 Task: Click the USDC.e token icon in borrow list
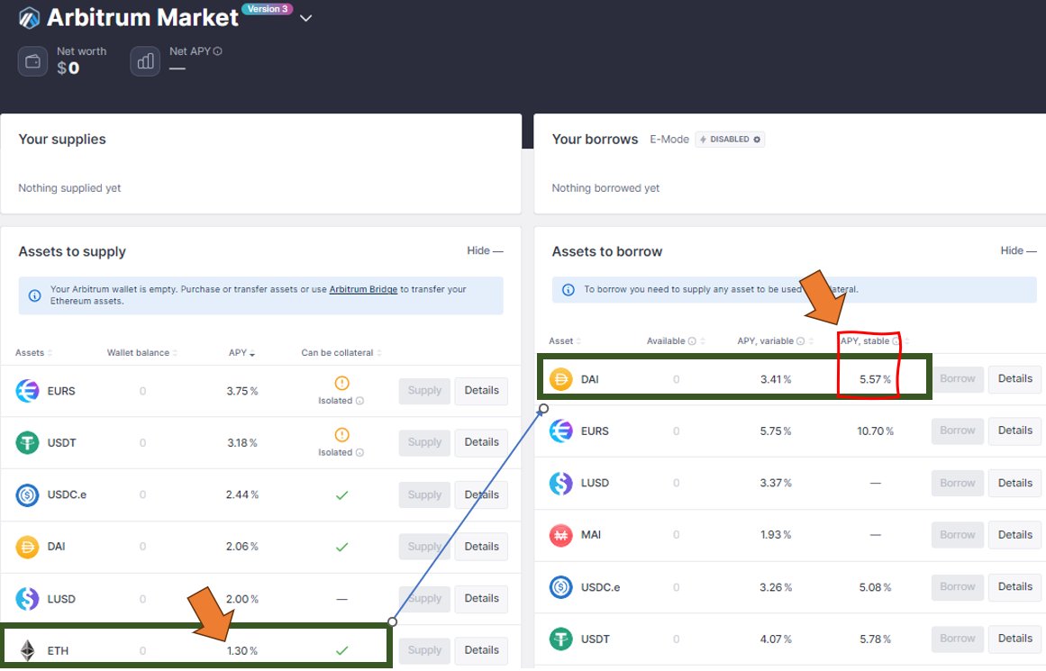tap(561, 587)
